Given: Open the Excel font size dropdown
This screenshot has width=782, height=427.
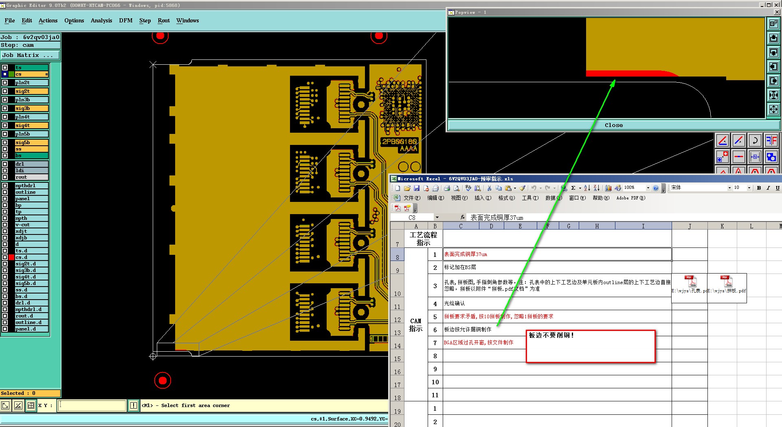Looking at the screenshot, I should 749,188.
